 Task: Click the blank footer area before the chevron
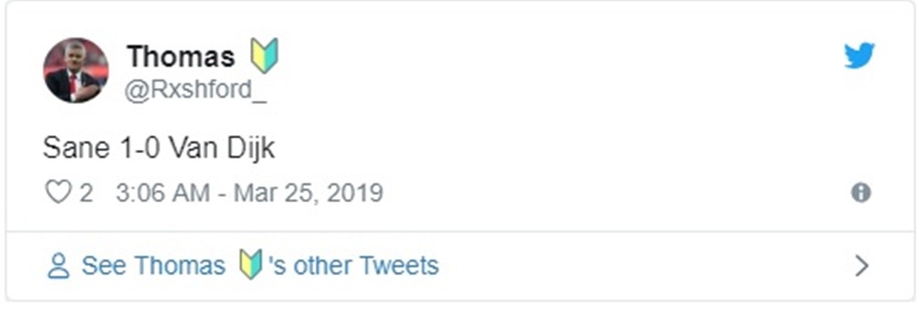pyautogui.click(x=630, y=266)
